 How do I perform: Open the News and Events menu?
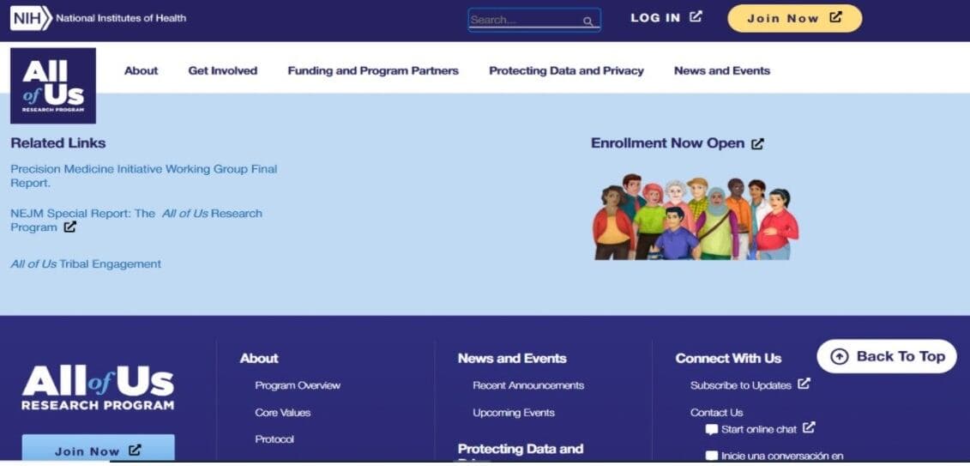pos(722,70)
